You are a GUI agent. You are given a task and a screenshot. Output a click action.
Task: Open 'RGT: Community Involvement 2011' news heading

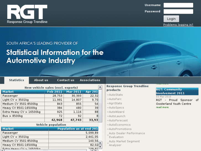(x=177, y=91)
